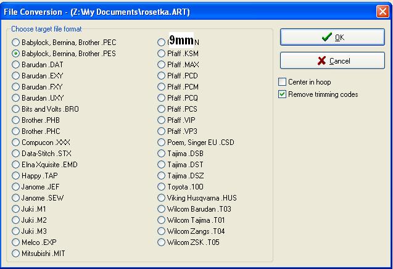Pick the Compucon .XXX format
The image size is (393, 269).
pyautogui.click(x=15, y=143)
